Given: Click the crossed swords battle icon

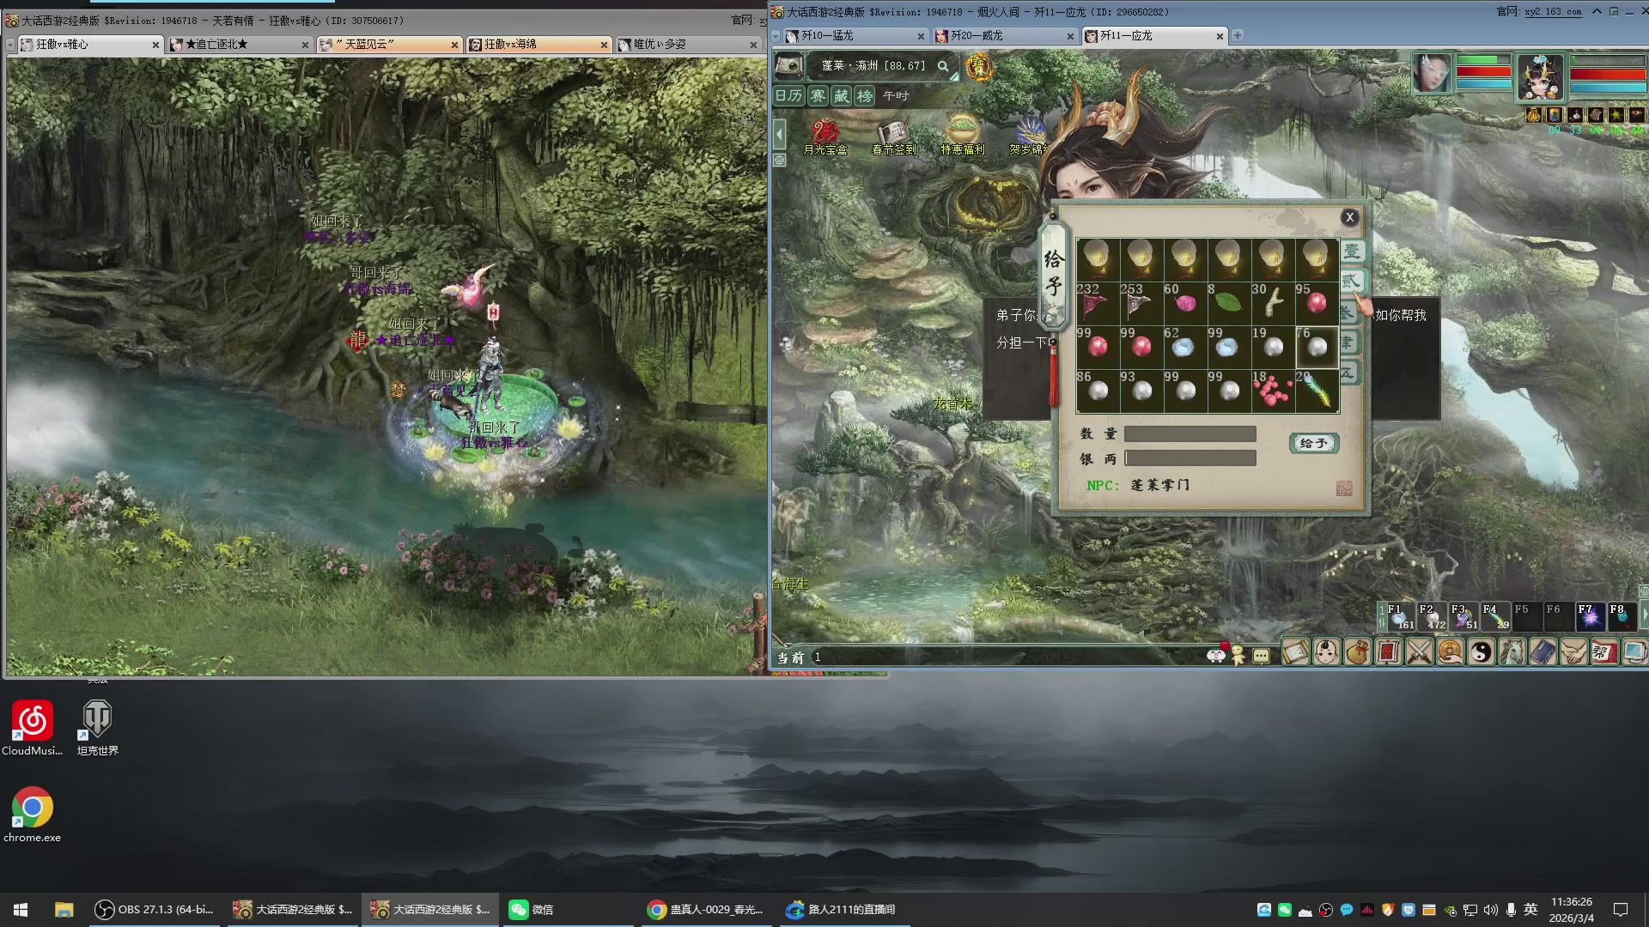Looking at the screenshot, I should tap(1419, 652).
